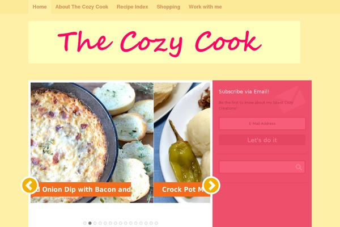This screenshot has height=227, width=340.
Task: Open the Shopping menu item
Action: pyautogui.click(x=168, y=7)
